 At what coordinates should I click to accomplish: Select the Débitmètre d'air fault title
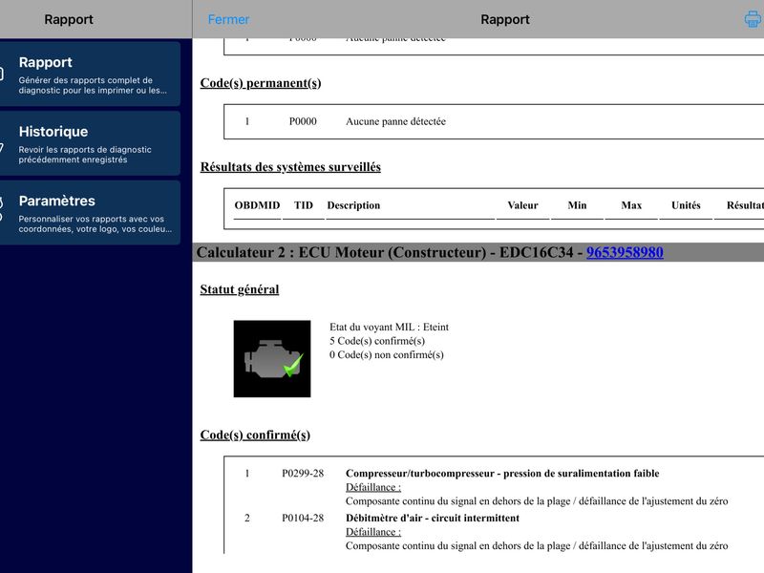[433, 518]
